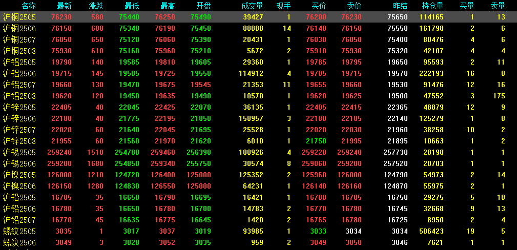Select the 沪铝2508 contract name
Screen dimensions: 517x250
[x=19, y=96]
